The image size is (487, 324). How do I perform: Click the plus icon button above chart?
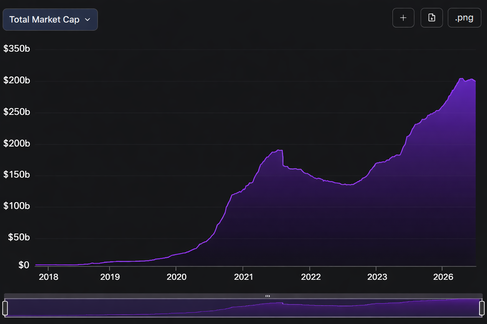point(403,18)
